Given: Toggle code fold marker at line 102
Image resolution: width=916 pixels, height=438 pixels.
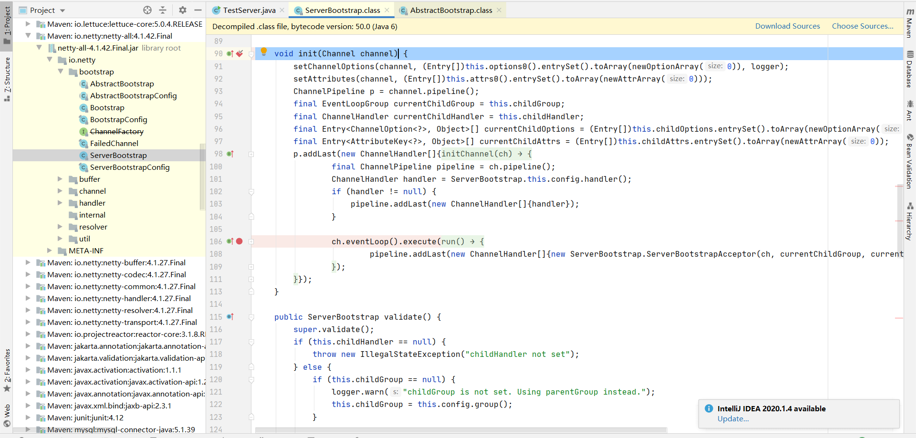Looking at the screenshot, I should [251, 192].
